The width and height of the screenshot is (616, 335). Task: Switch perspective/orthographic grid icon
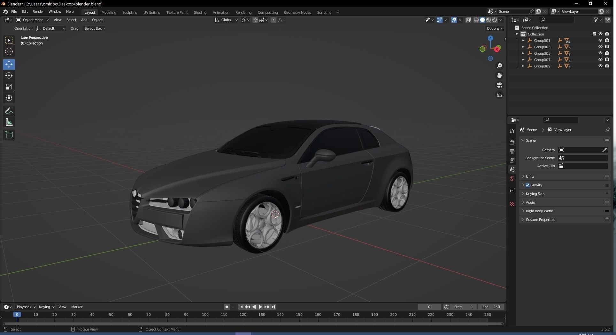pyautogui.click(x=499, y=95)
